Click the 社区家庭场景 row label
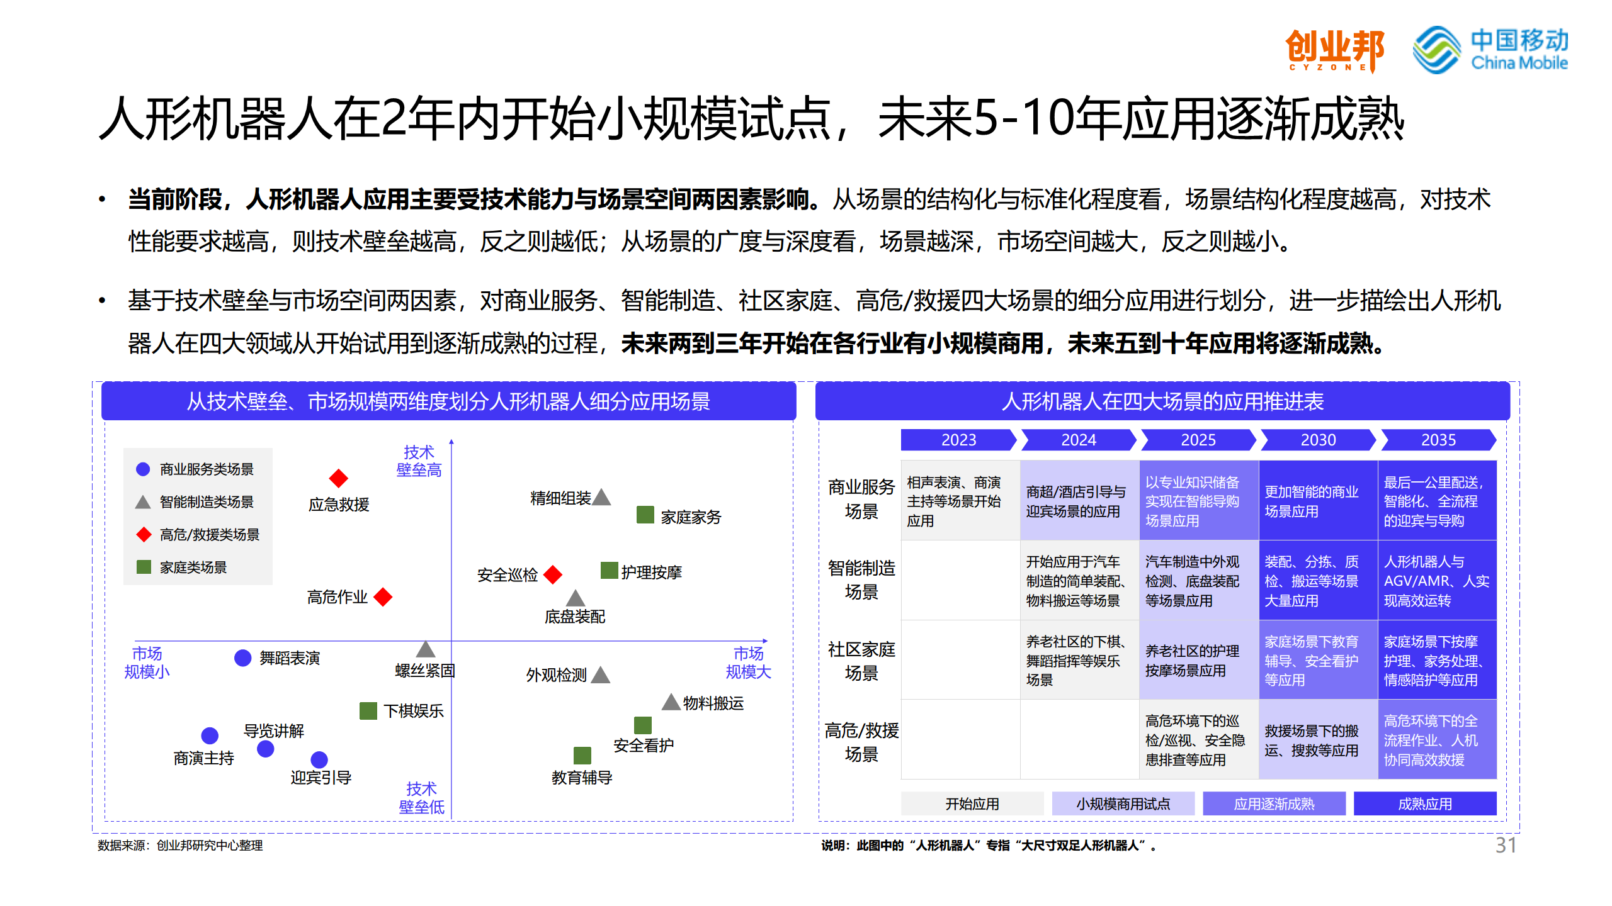This screenshot has width=1612, height=906. click(x=861, y=661)
